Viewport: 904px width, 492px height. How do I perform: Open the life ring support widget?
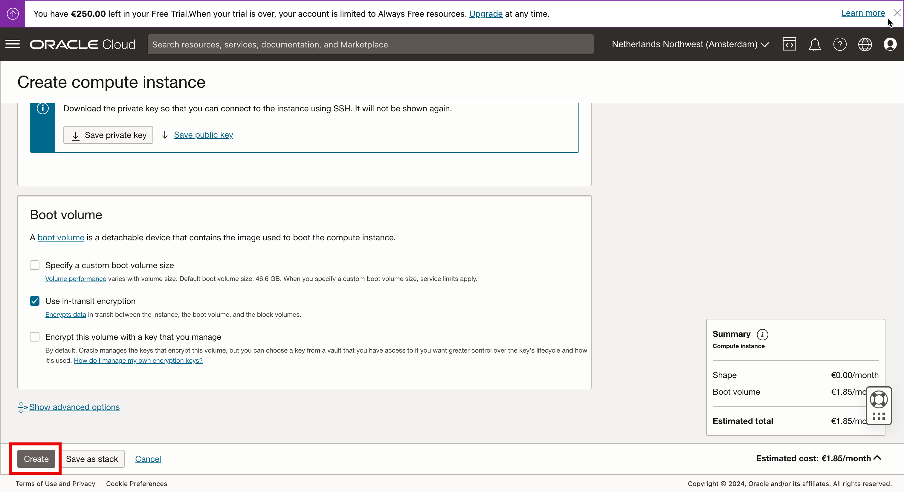click(x=879, y=399)
